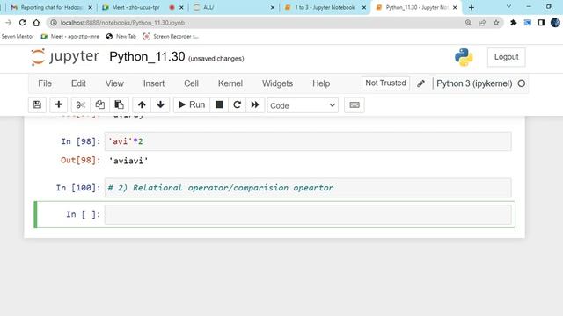This screenshot has width=563, height=316.
Task: Rename notebook title Python_11.30
Action: coord(147,56)
